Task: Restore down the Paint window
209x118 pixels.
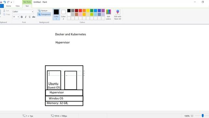Action: (203, 2)
